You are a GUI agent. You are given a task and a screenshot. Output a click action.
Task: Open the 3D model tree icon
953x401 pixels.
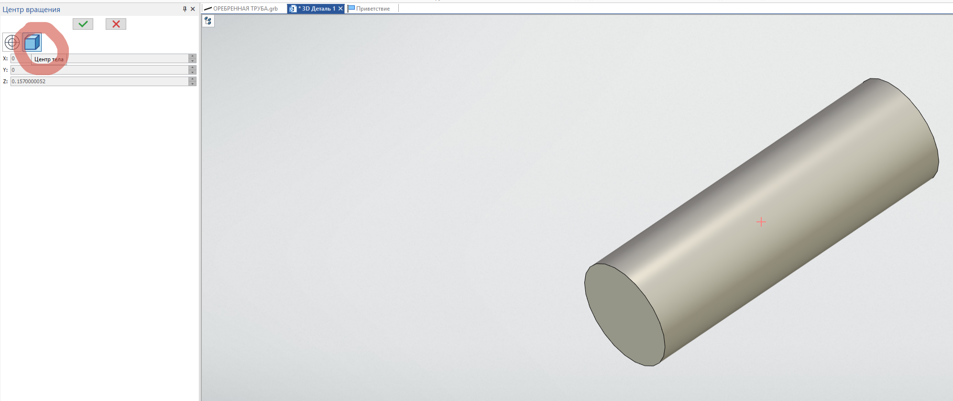coord(208,21)
